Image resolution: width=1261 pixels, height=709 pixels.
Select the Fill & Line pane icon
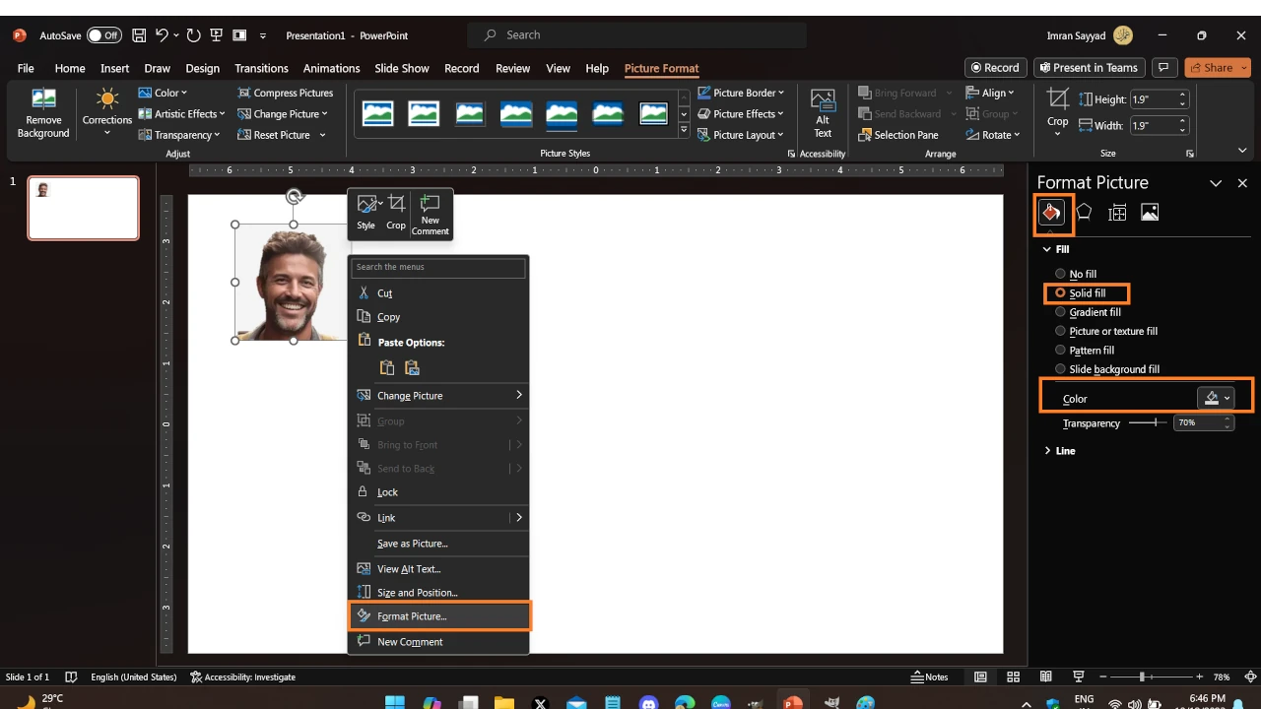tap(1052, 213)
